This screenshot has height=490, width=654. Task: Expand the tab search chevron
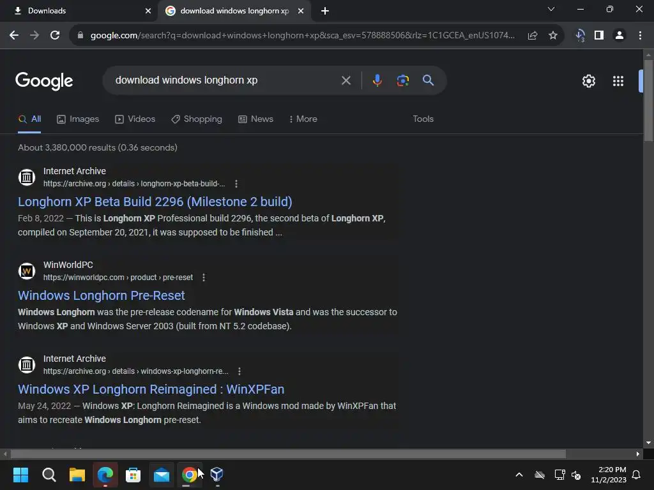[551, 9]
